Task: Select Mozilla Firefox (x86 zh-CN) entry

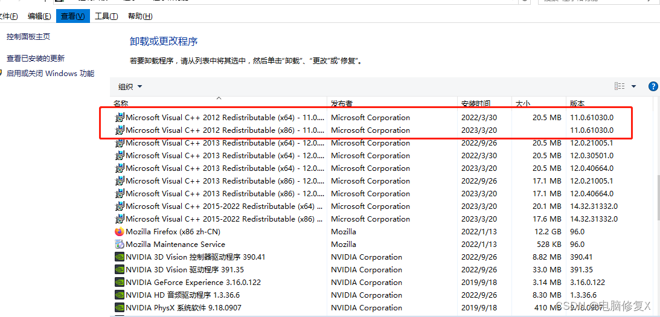Action: coord(173,231)
